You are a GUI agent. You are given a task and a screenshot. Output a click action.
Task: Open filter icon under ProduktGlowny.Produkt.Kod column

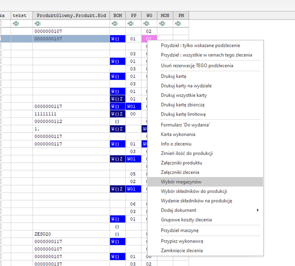coord(38,23)
